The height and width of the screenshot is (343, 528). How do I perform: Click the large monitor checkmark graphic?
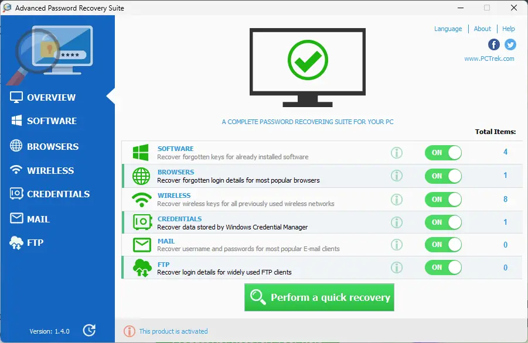click(x=308, y=67)
